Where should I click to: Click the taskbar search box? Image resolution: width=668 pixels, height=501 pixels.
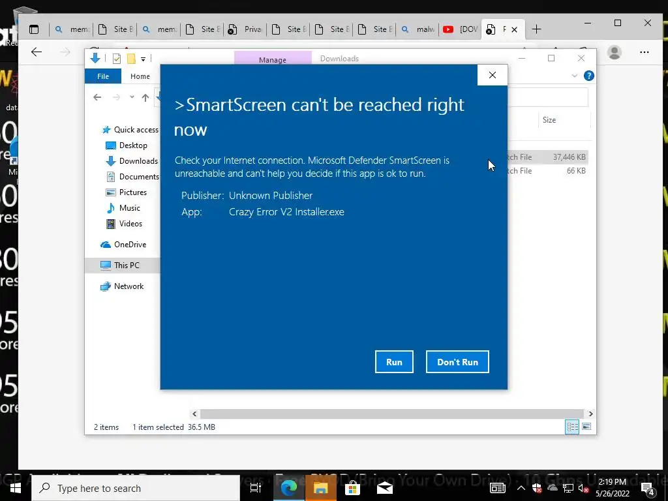tap(136, 488)
